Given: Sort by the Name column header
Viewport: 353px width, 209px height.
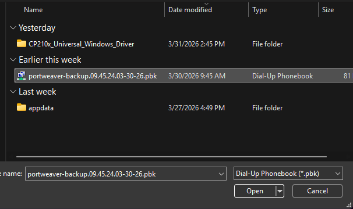Looking at the screenshot, I should [x=33, y=10].
